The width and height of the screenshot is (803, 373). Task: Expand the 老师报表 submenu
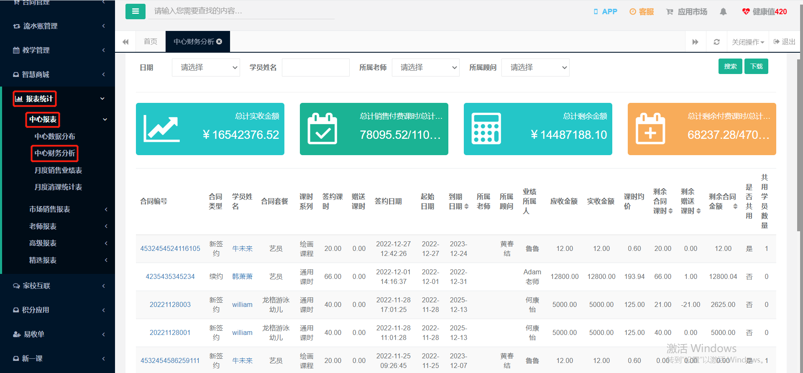(x=58, y=226)
